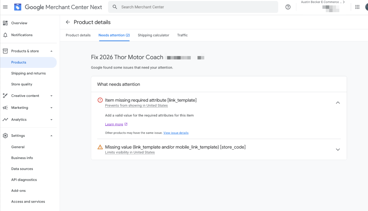Collapse the Settings section arrow

pyautogui.click(x=51, y=136)
